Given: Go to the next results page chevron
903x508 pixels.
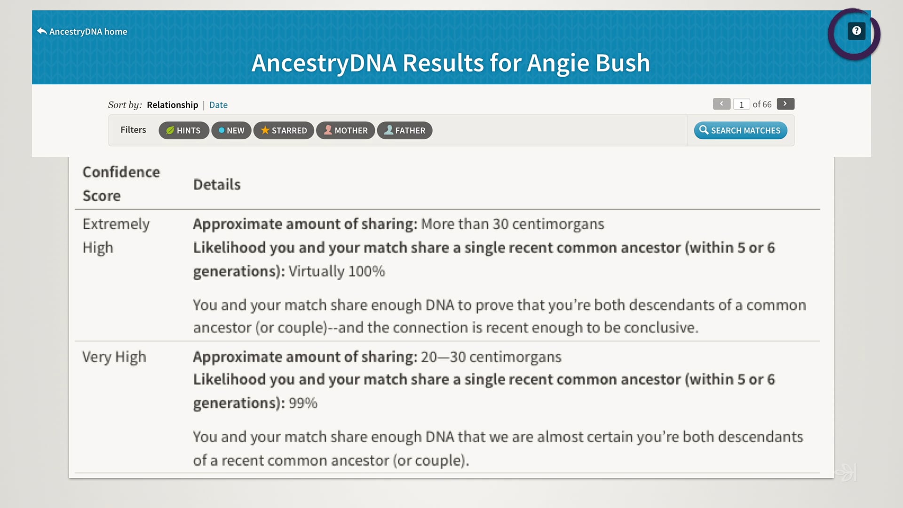Looking at the screenshot, I should (x=785, y=103).
